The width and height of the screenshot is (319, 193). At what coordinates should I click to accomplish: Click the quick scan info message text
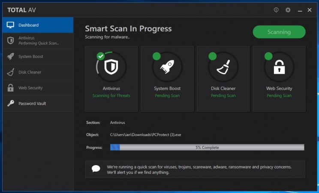point(199,169)
